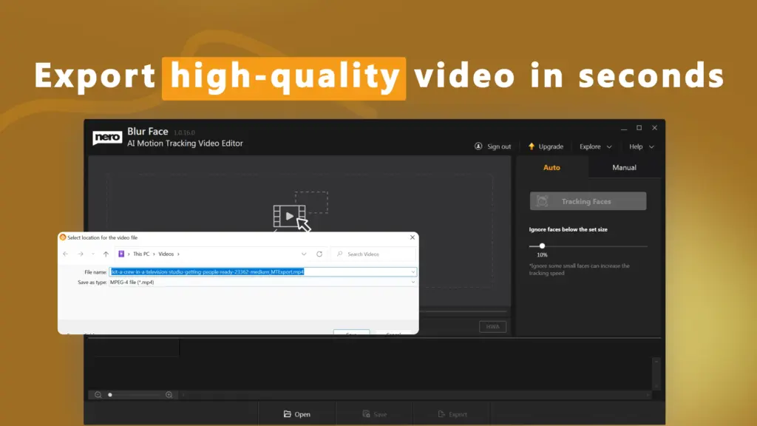The height and width of the screenshot is (426, 757).
Task: Open the Save as type dropdown
Action: [413, 281]
